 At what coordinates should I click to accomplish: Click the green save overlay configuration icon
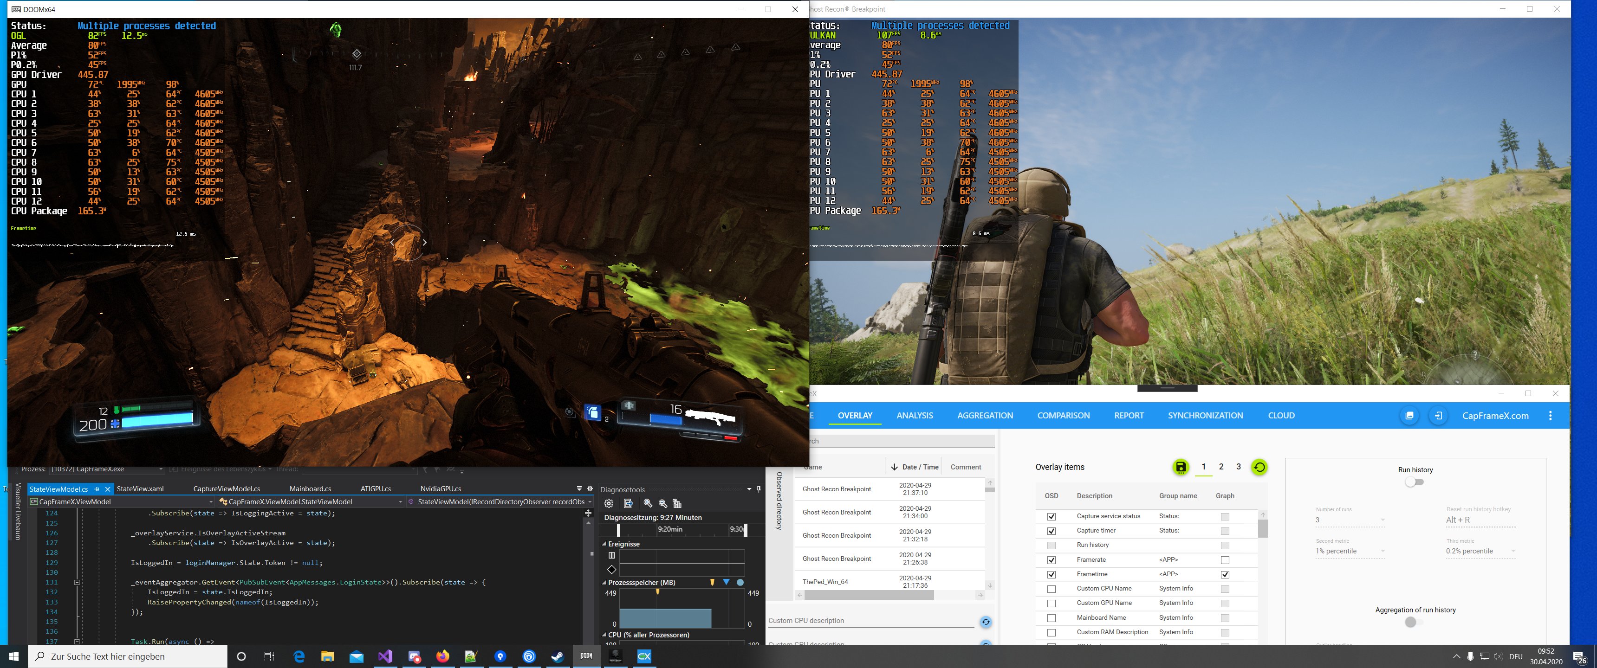point(1181,467)
